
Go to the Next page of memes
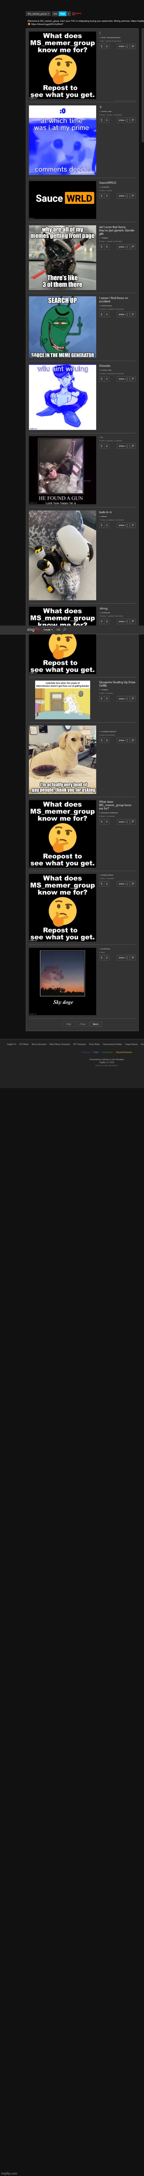tap(95, 1024)
